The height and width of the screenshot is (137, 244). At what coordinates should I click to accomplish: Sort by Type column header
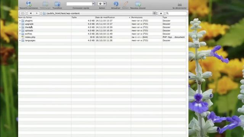(174, 18)
